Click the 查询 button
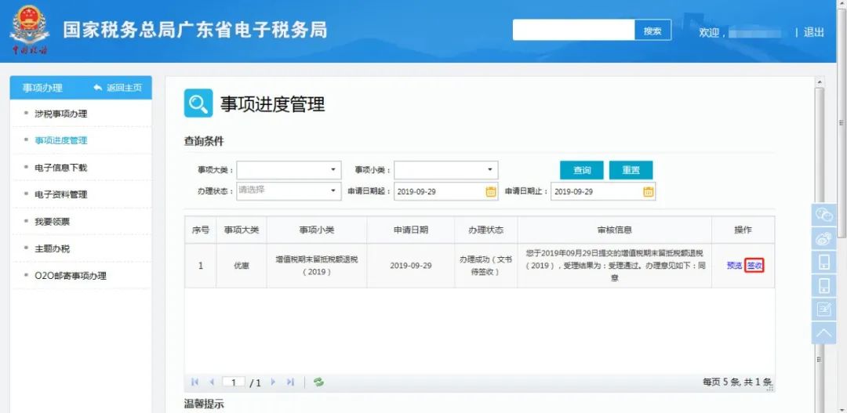The height and width of the screenshot is (413, 847). 582,170
